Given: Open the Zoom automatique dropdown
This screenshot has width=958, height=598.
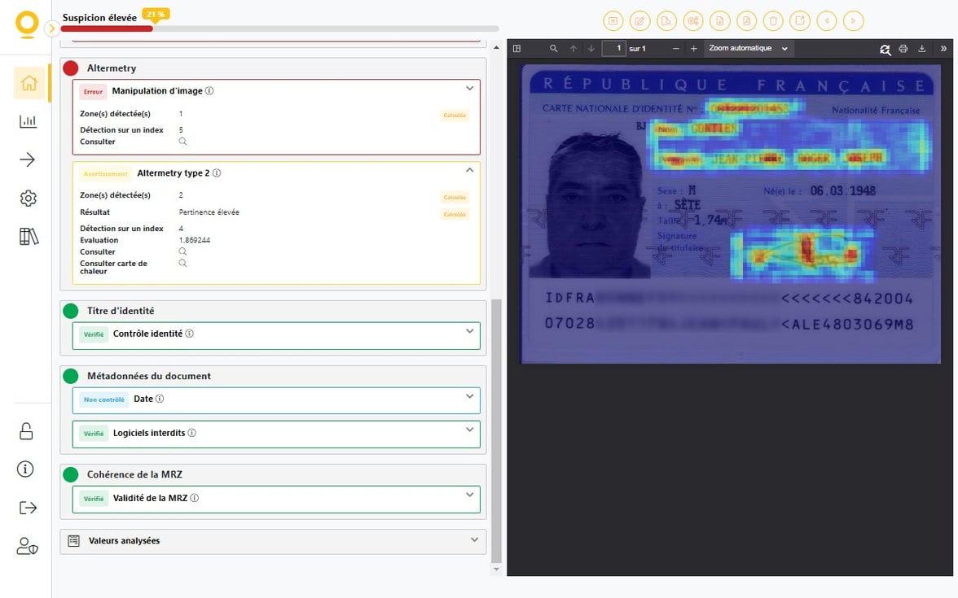Looking at the screenshot, I should pyautogui.click(x=748, y=49).
